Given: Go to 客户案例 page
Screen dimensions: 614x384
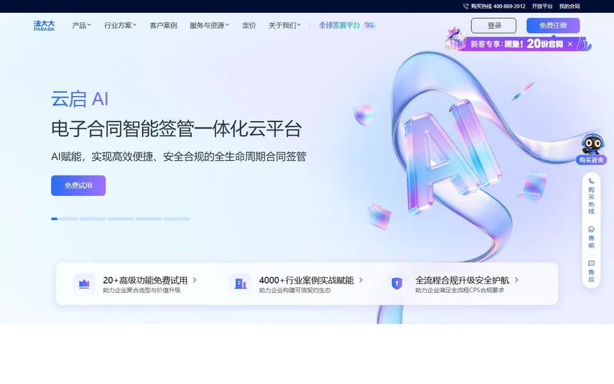Looking at the screenshot, I should pos(163,26).
